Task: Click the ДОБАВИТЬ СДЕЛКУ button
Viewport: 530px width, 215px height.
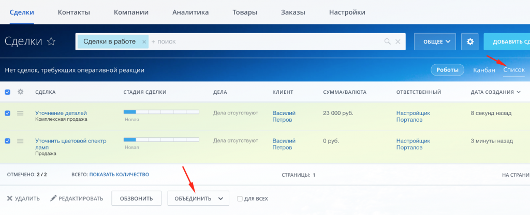Action: [507, 41]
